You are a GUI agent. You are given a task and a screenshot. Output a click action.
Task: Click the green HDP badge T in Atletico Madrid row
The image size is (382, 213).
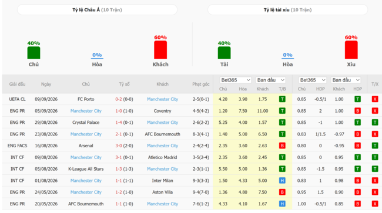tap(357, 157)
